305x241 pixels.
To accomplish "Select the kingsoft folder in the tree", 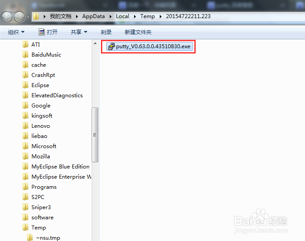I will [42, 116].
